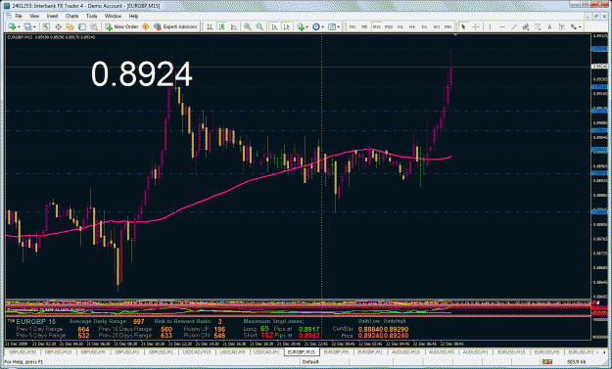
Task: Expand the Periods dropdown arrow
Action: tap(323, 26)
